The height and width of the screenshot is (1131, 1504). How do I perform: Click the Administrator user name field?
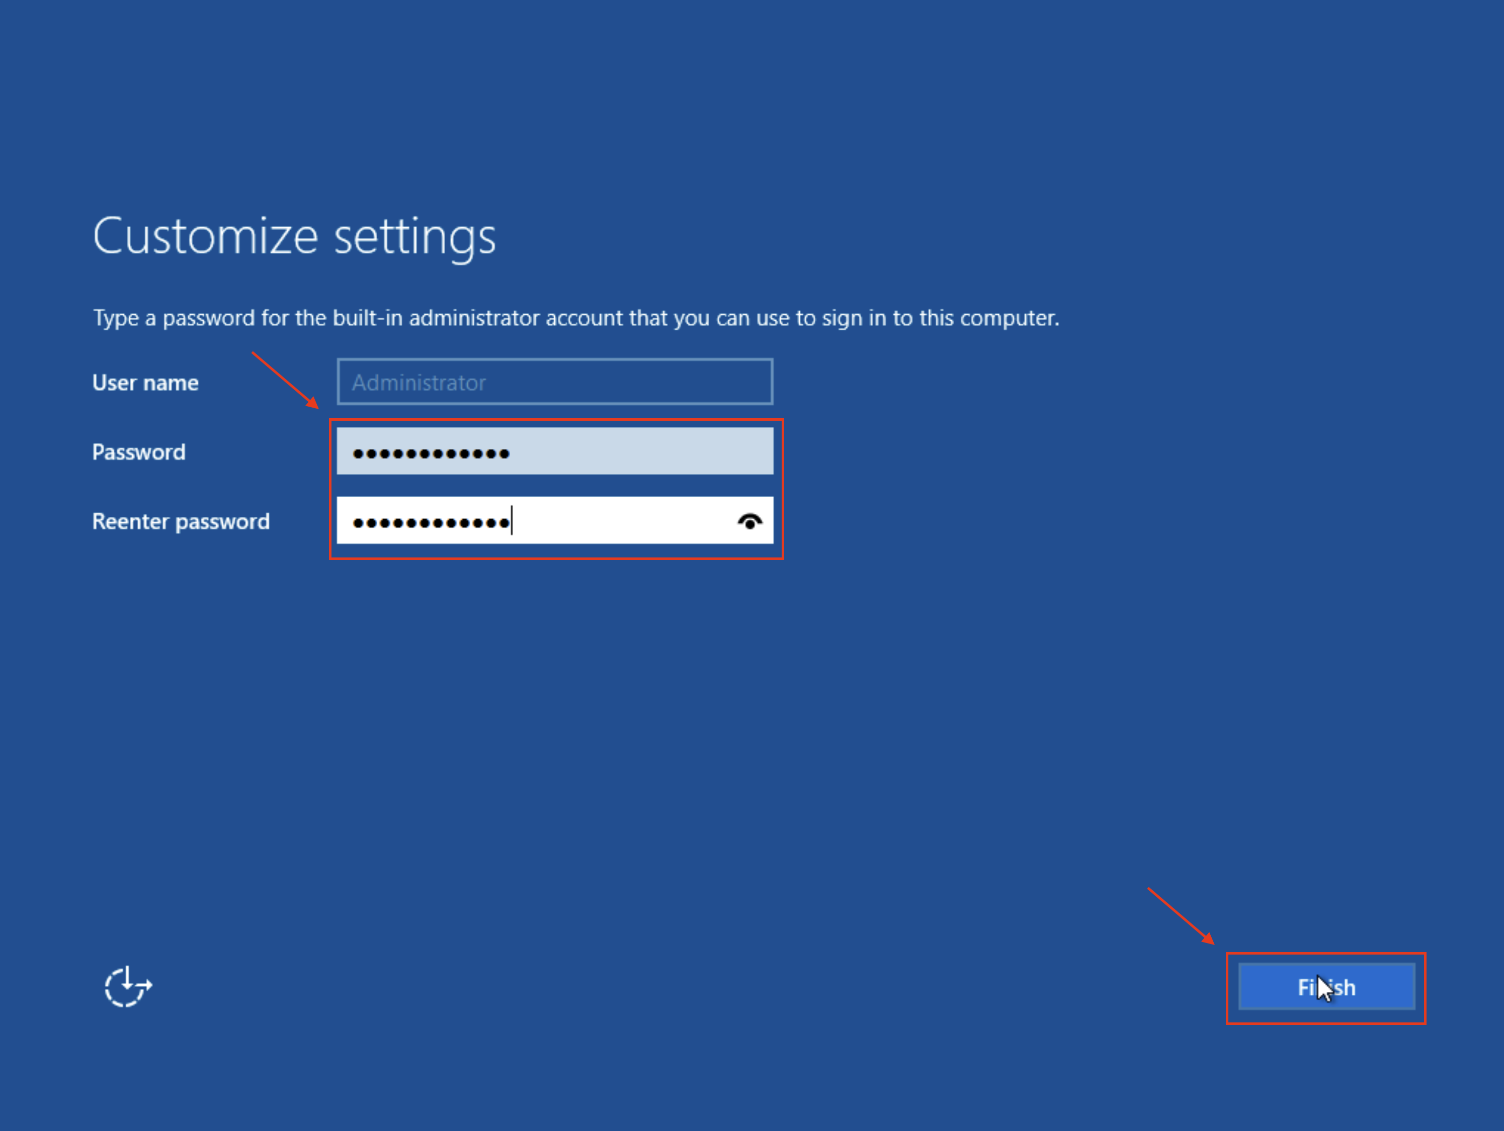[555, 382]
